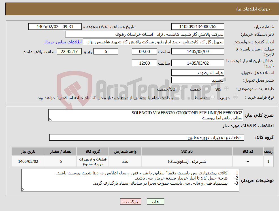Click the کد کالا column header

click(x=248, y=151)
